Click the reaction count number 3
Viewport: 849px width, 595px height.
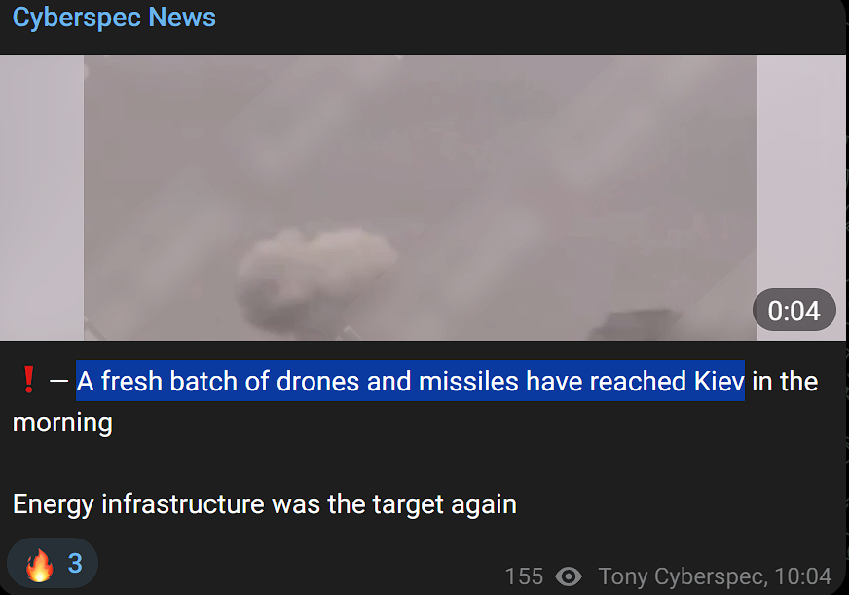tap(75, 564)
